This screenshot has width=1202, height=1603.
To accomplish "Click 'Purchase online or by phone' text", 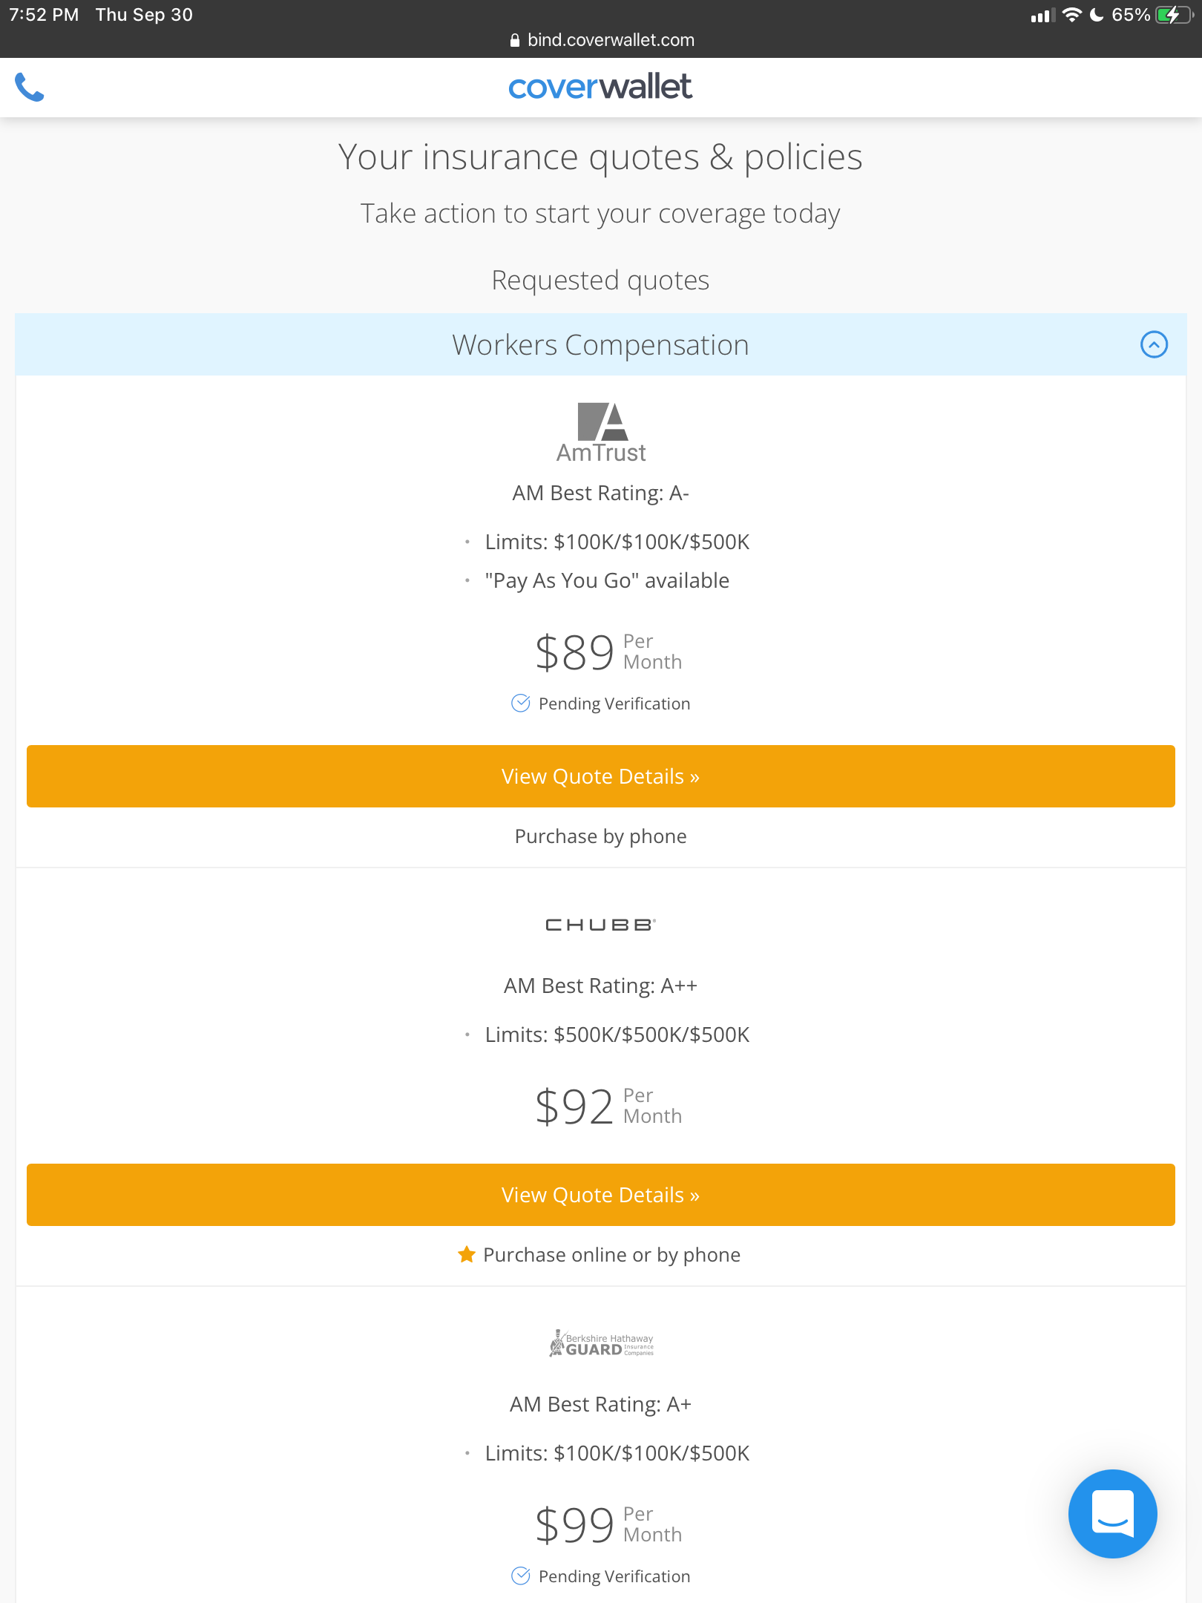I will 611,1254.
